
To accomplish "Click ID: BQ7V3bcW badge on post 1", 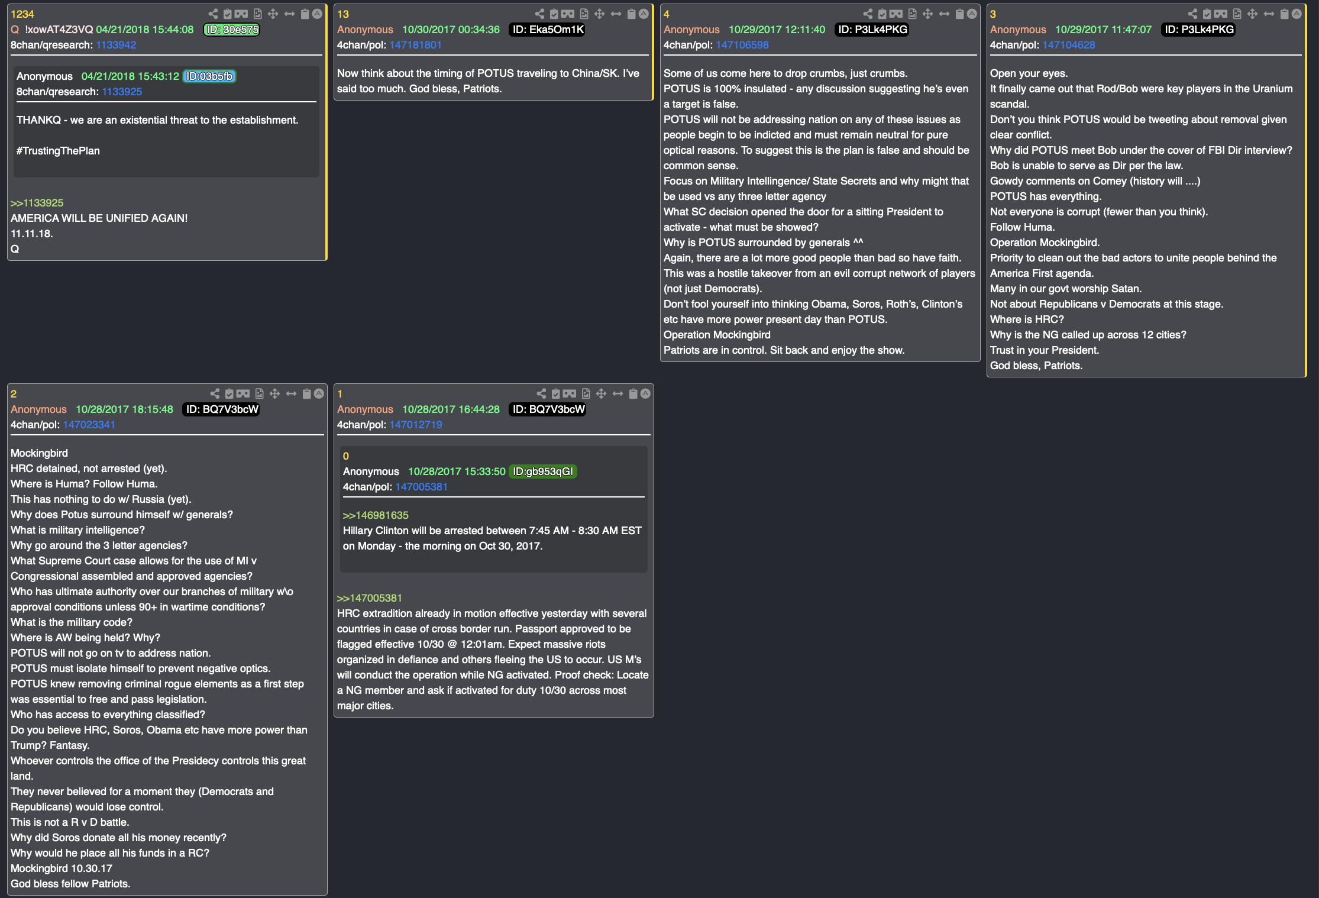I will click(x=548, y=409).
